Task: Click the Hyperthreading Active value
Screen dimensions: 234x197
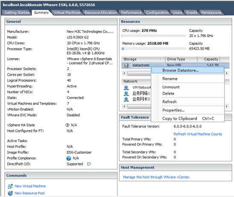Action: (72, 86)
